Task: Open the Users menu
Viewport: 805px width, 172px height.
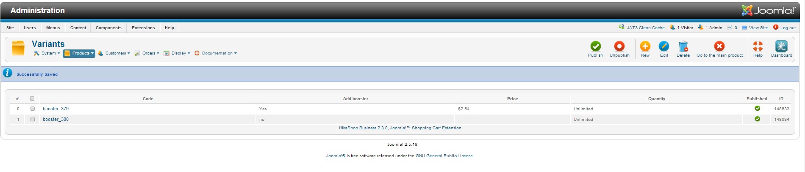Action: [30, 27]
